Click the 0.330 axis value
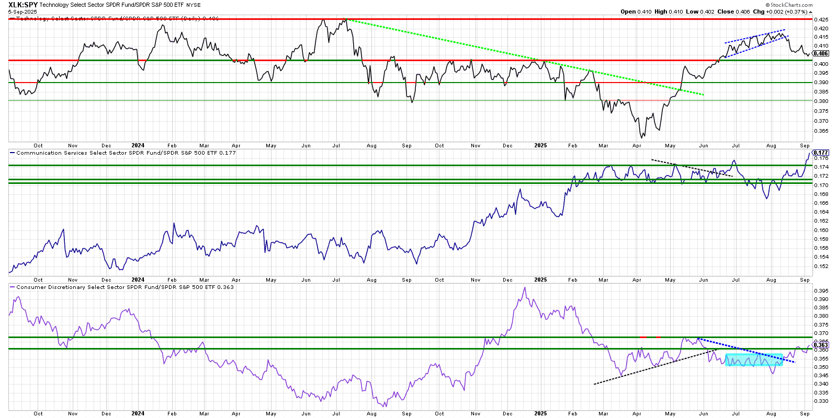 [821, 401]
